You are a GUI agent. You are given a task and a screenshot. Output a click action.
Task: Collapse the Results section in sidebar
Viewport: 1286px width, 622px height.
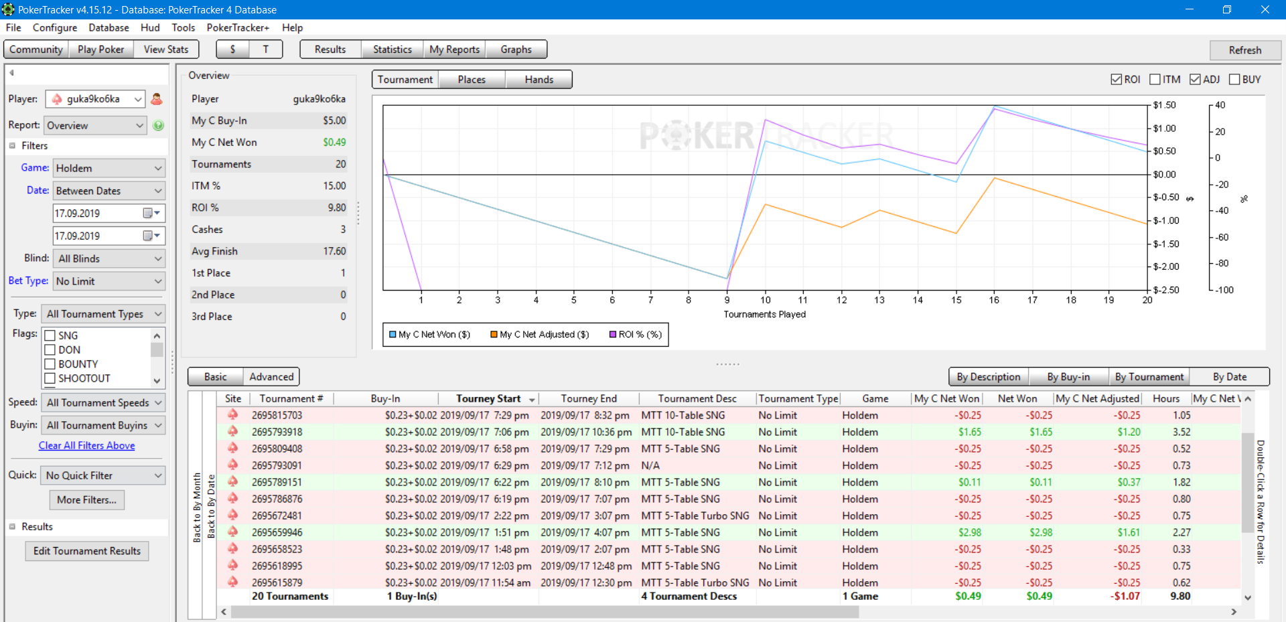point(12,527)
